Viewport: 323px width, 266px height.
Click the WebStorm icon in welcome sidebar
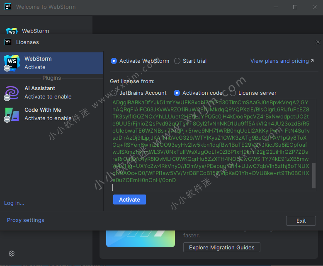(x=12, y=31)
